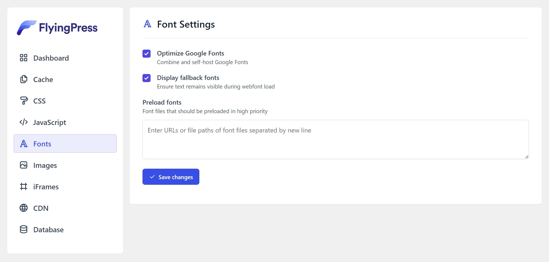
Task: Click the Database cylinder icon
Action: 24,229
